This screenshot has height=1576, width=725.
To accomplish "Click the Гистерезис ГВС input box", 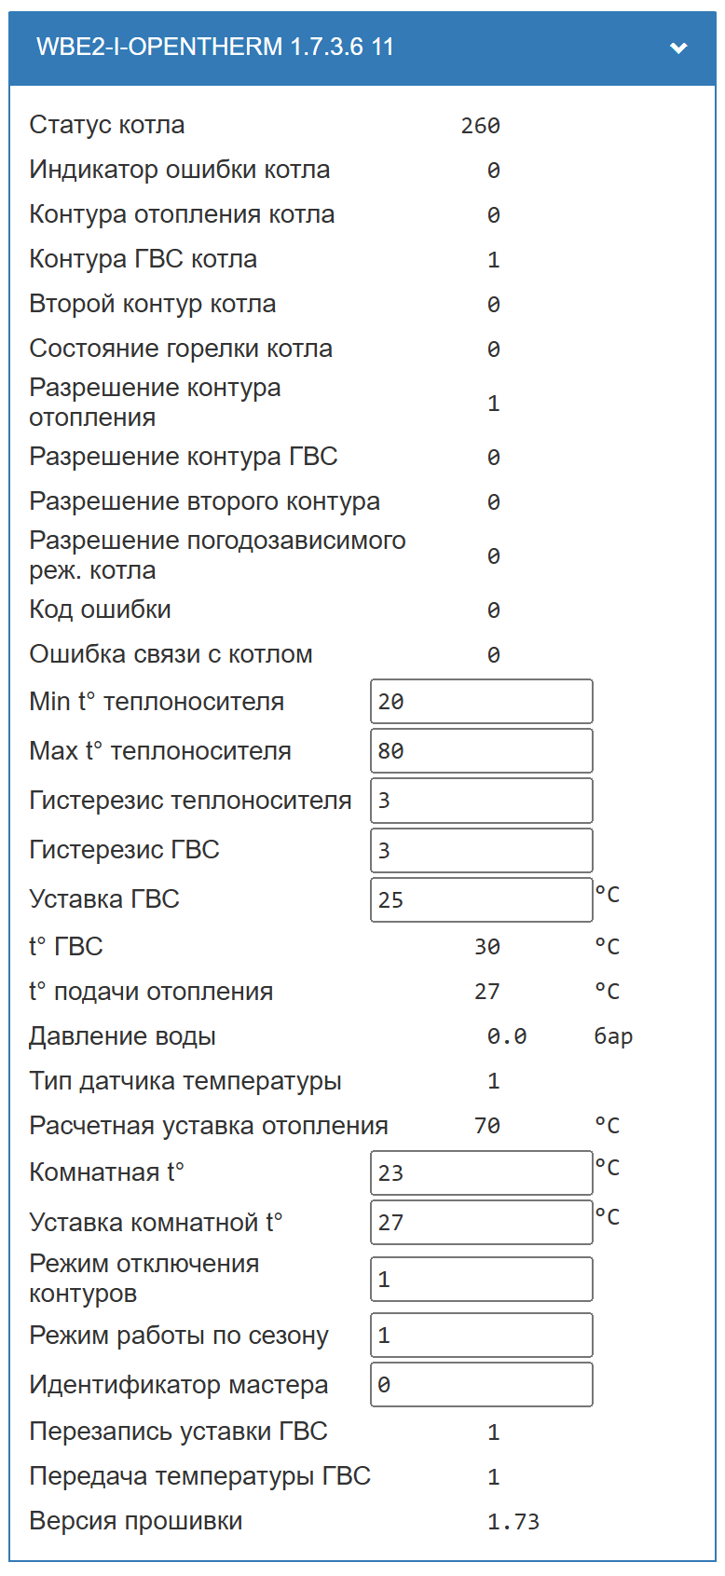I will point(482,850).
